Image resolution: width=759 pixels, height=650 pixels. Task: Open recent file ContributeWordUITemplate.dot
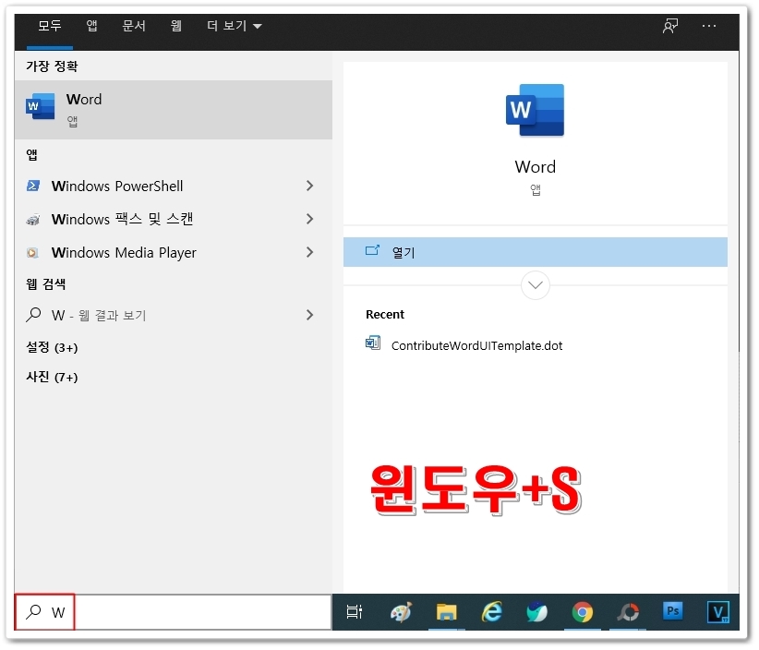476,345
